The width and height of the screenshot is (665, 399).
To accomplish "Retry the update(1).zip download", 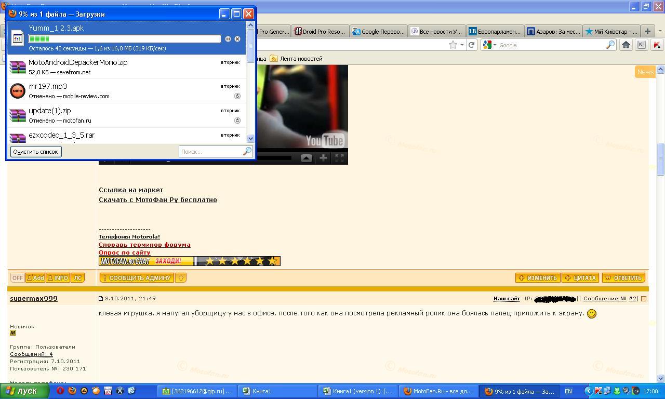I will tap(237, 121).
